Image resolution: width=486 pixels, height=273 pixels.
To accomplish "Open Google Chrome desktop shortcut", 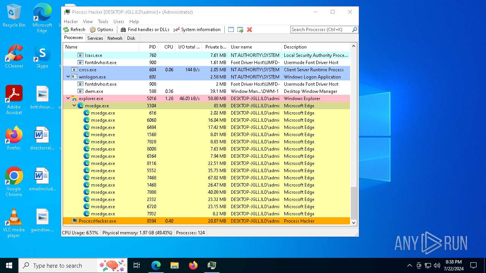I will point(14,182).
